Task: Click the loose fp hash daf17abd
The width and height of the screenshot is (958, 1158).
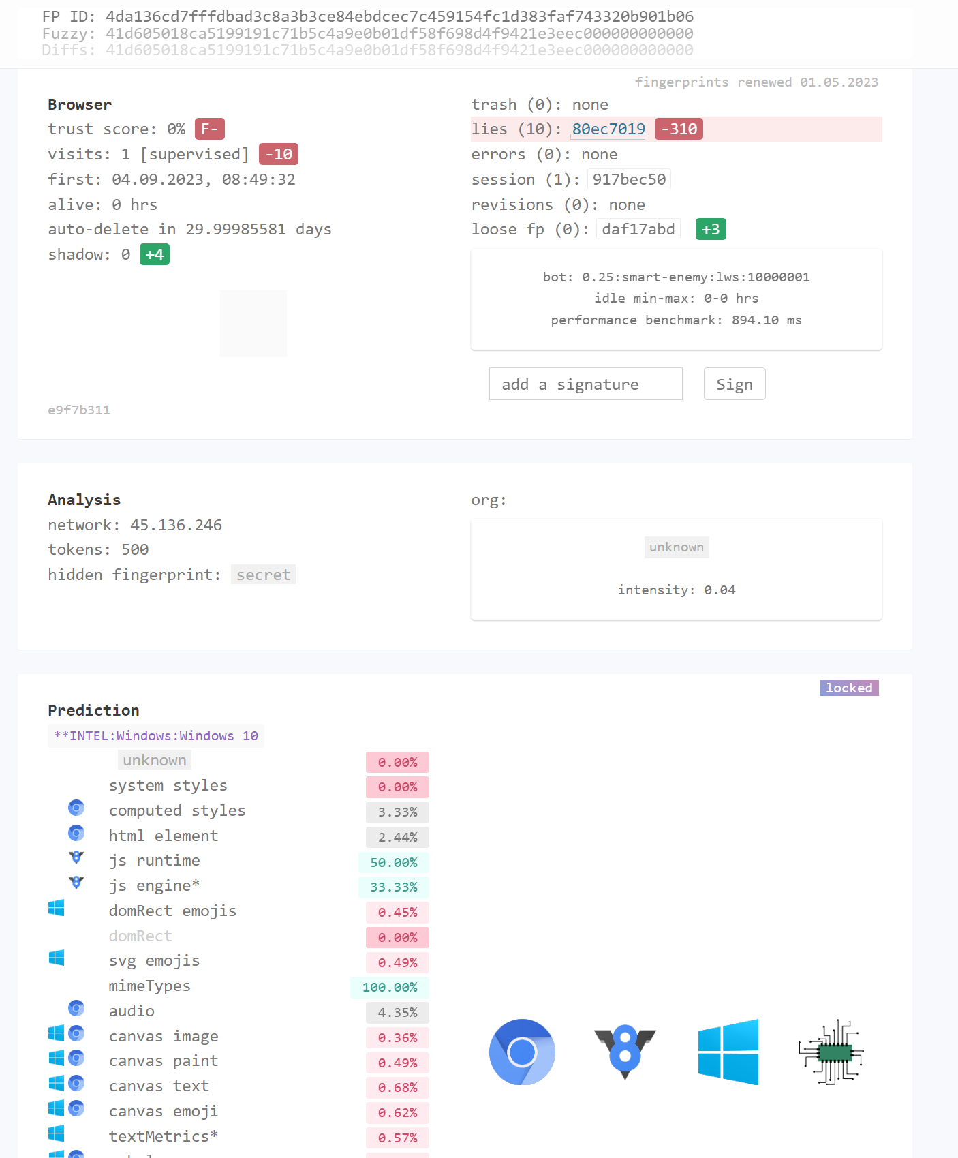Action: 638,230
